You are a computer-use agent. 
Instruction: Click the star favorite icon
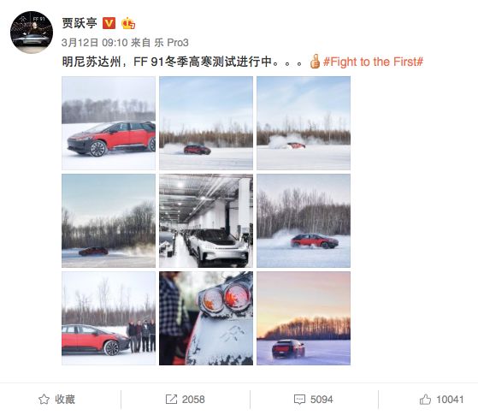(x=44, y=399)
